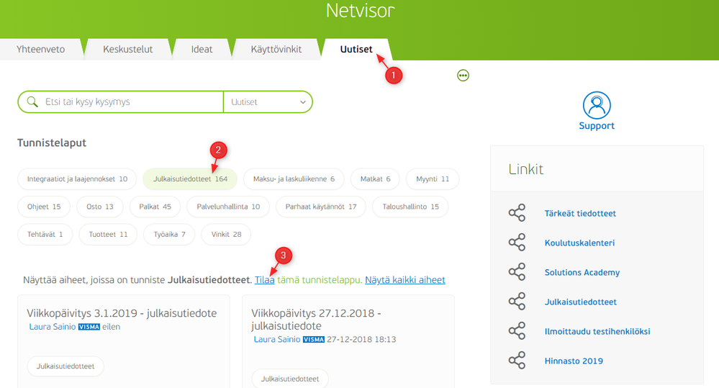Screen dimensions: 719x388
Task: Choose the Taloushallinto 15 tag
Action: (410, 207)
